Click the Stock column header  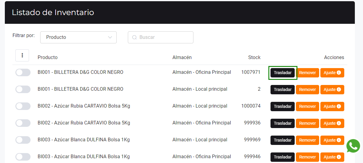[x=254, y=58]
